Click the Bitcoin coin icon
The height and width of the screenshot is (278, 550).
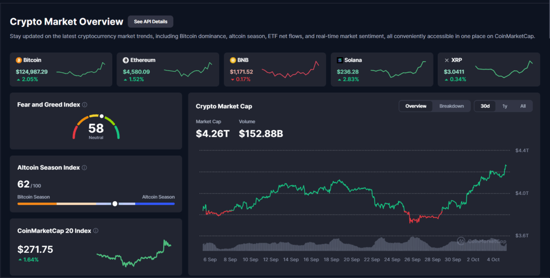(x=19, y=60)
